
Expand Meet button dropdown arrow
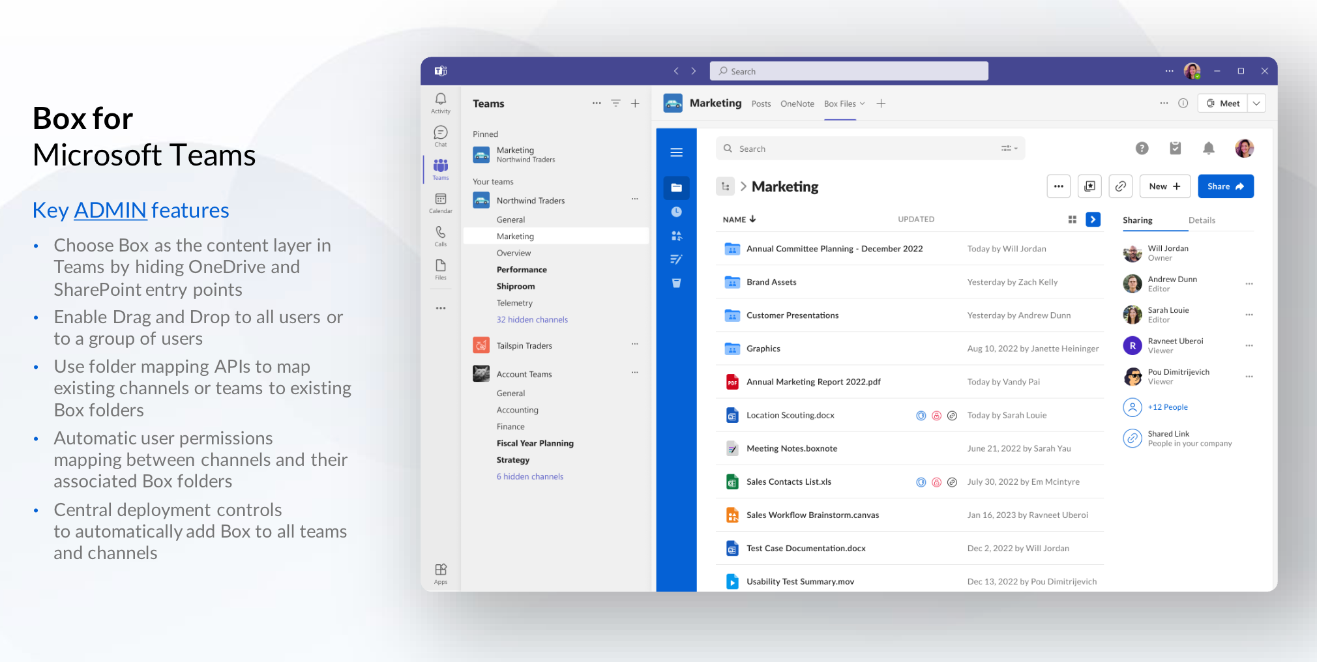tap(1257, 103)
